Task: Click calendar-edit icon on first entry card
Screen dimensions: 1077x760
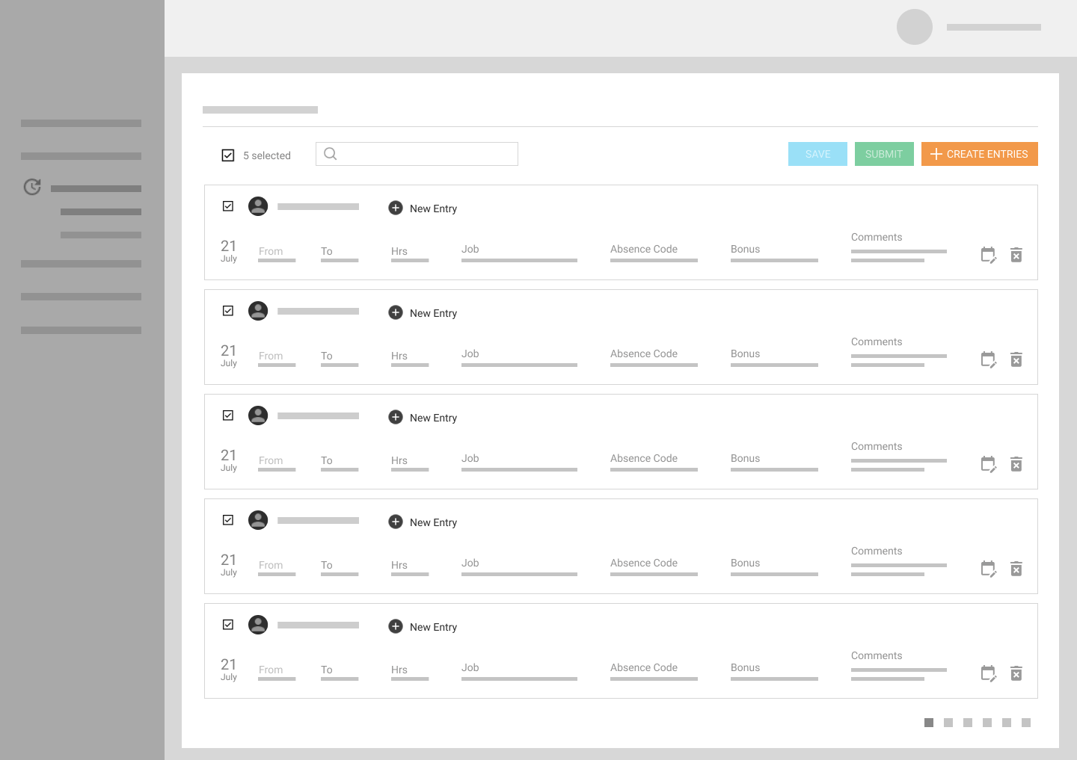Action: [989, 255]
